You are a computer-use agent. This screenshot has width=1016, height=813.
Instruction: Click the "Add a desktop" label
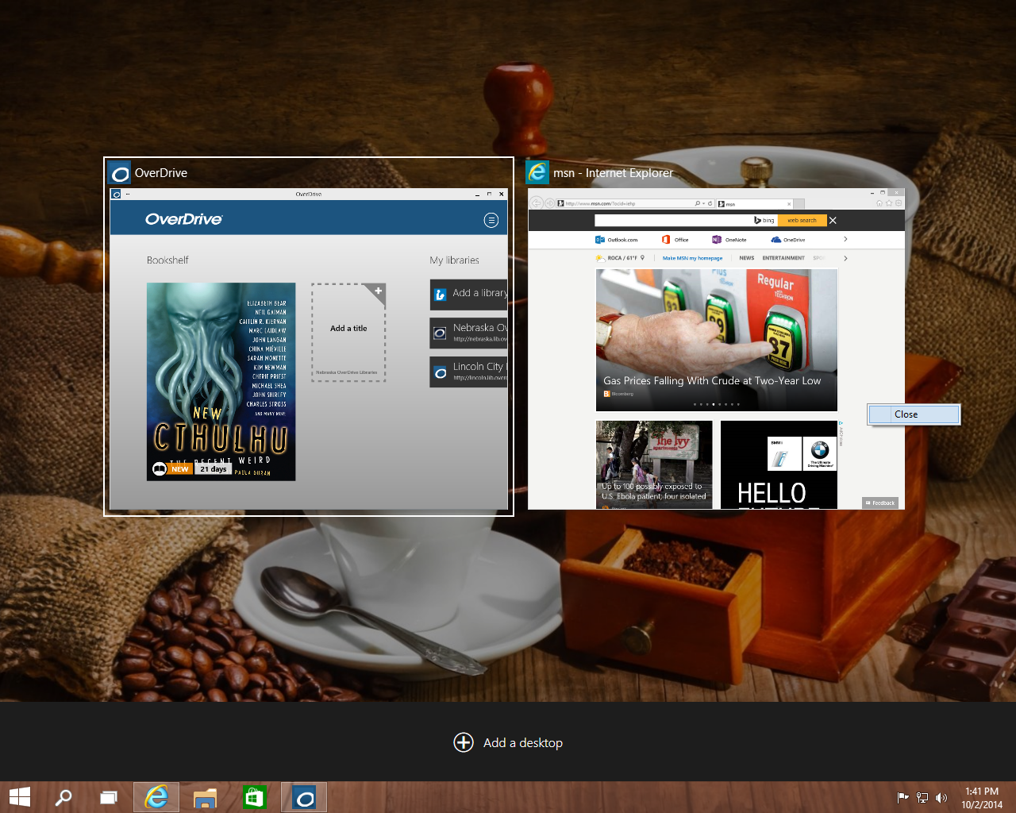pyautogui.click(x=523, y=743)
